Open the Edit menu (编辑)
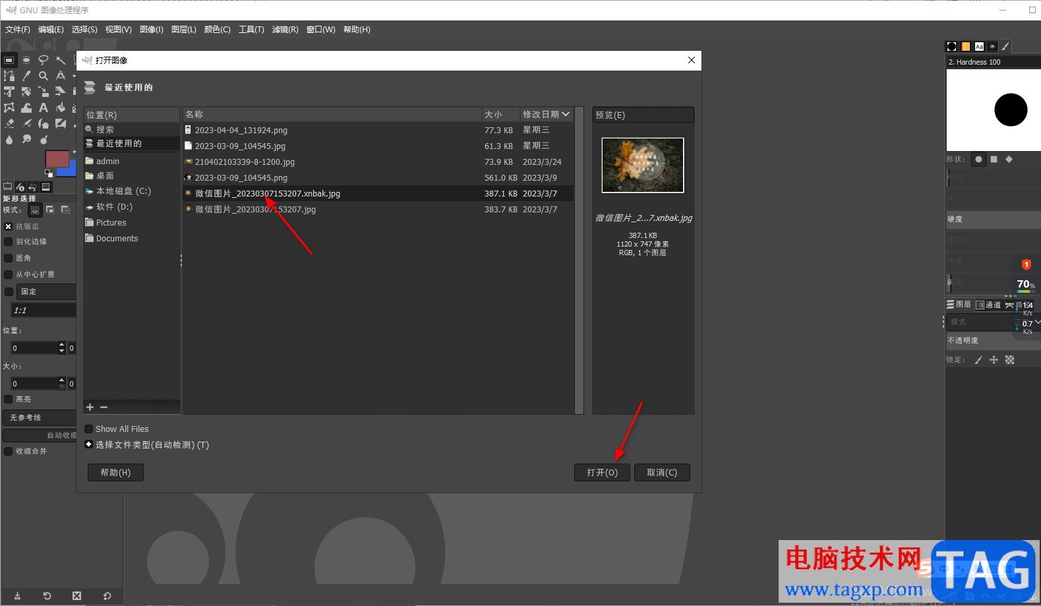Viewport: 1041px width, 606px height. [51, 30]
